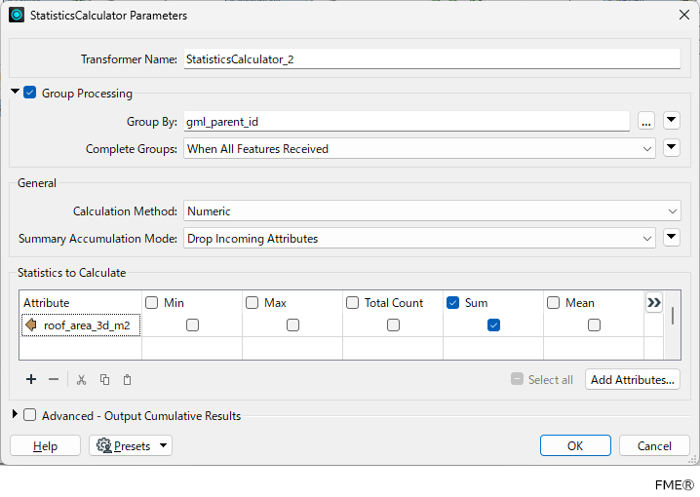Uncheck Sum for roof_area_3d_m2 row

(493, 325)
